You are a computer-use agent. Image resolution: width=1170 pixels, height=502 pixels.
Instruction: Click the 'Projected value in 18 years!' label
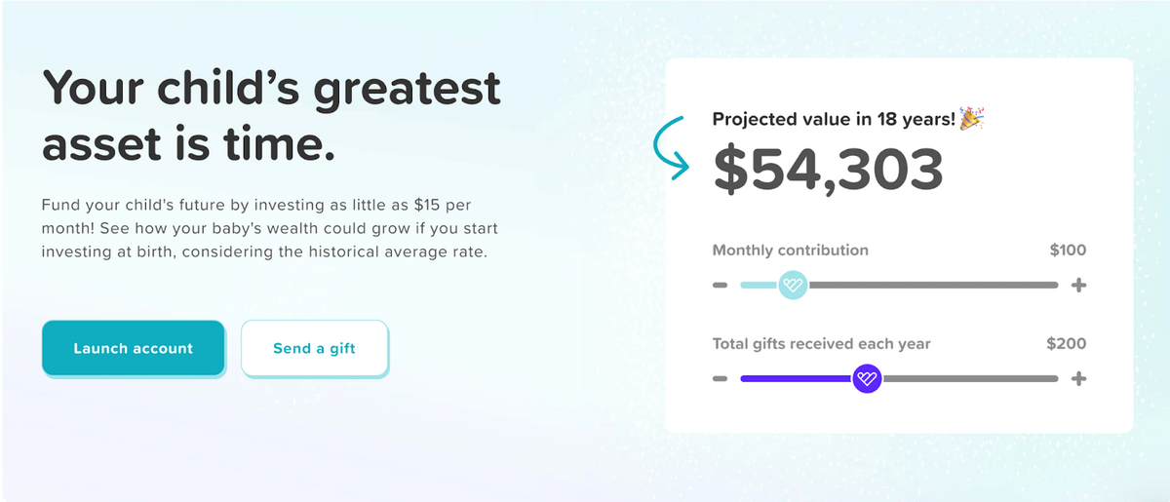pos(834,120)
